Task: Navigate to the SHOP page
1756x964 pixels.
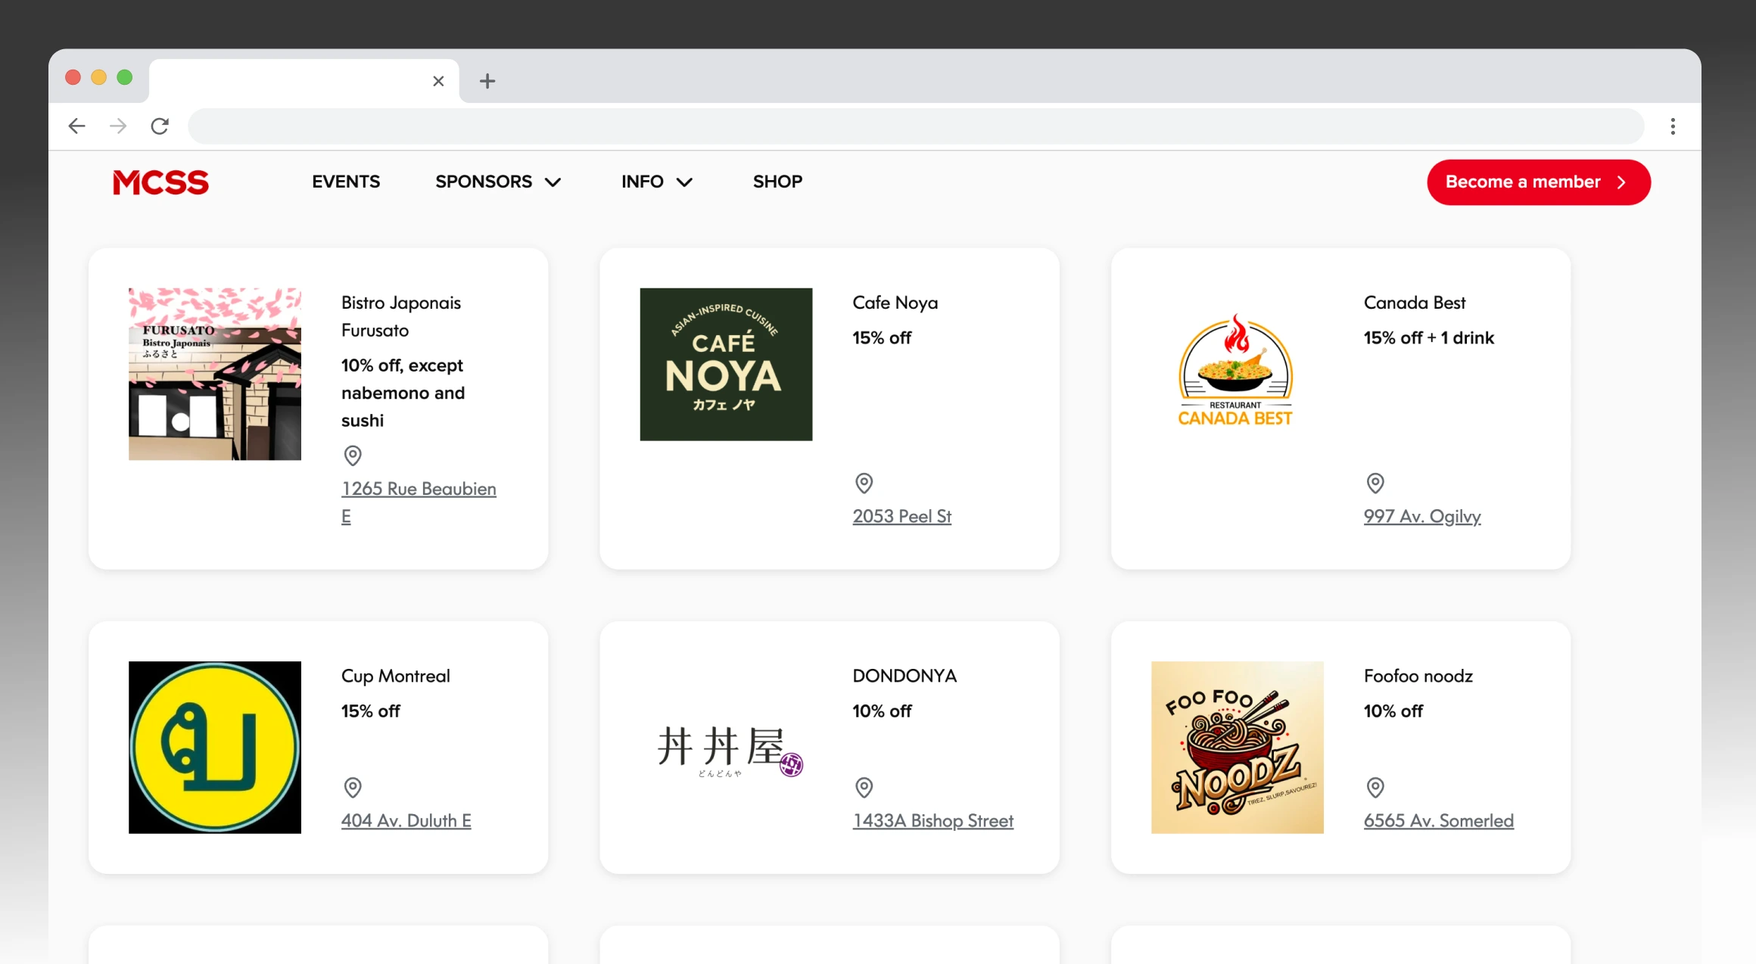Action: click(777, 182)
